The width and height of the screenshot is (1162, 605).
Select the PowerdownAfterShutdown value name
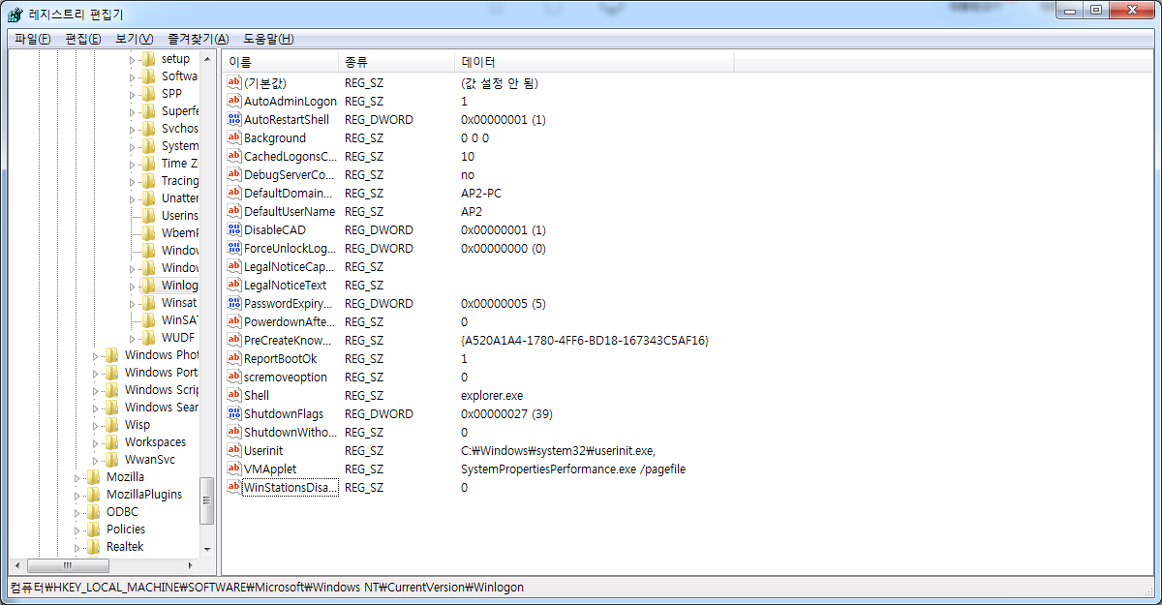(289, 321)
